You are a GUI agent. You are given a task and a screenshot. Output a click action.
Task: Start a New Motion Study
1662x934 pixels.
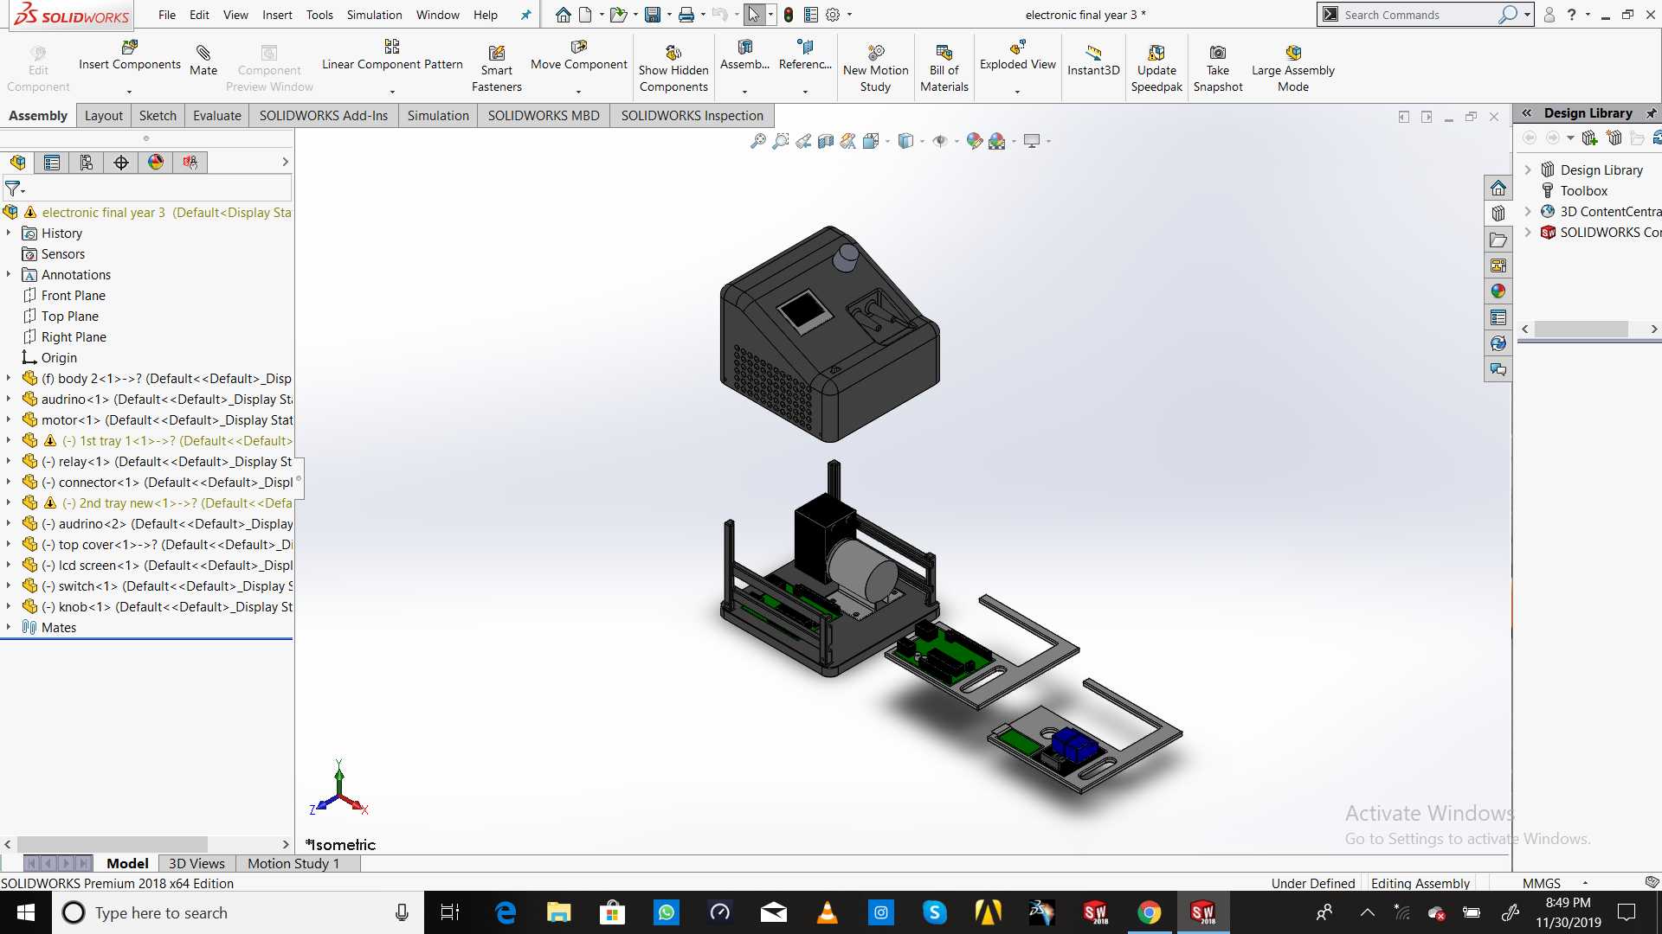point(875,68)
